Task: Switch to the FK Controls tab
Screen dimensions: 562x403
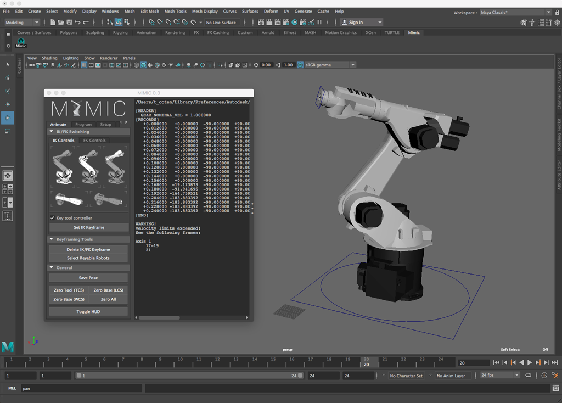Action: click(94, 141)
